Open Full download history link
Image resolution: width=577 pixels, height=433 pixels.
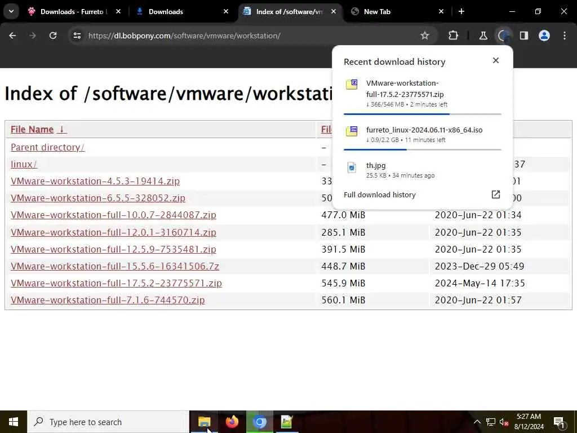pos(379,195)
